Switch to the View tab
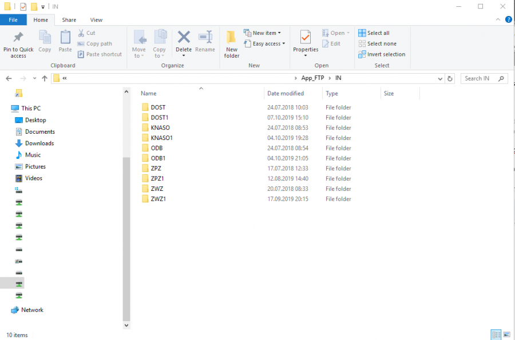The image size is (515, 340). pos(96,19)
